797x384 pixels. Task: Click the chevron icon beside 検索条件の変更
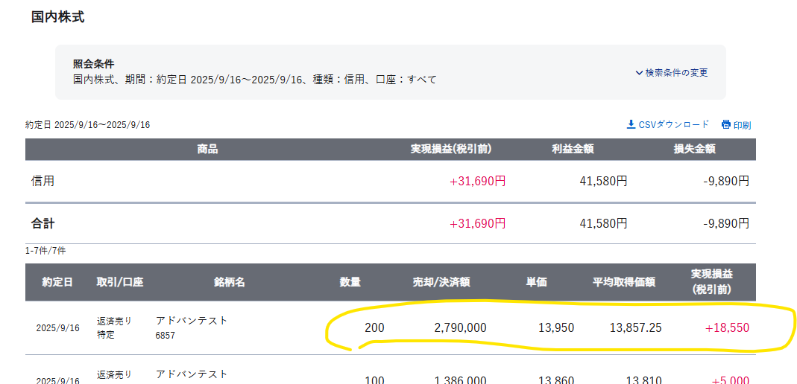(639, 73)
